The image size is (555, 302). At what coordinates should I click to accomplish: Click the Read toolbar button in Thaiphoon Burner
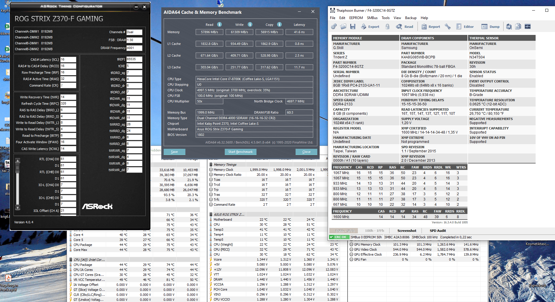click(x=405, y=27)
